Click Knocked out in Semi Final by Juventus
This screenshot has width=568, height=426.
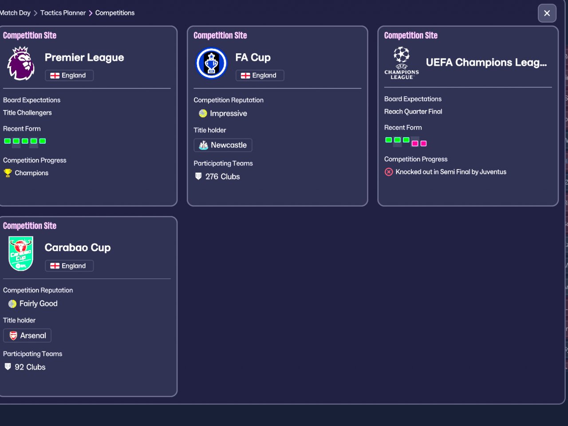click(451, 172)
